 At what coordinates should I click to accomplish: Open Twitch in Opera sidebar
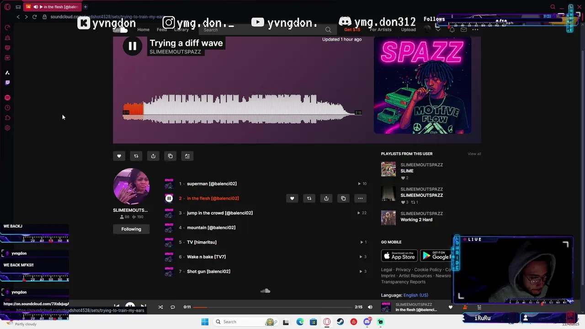[x=7, y=83]
